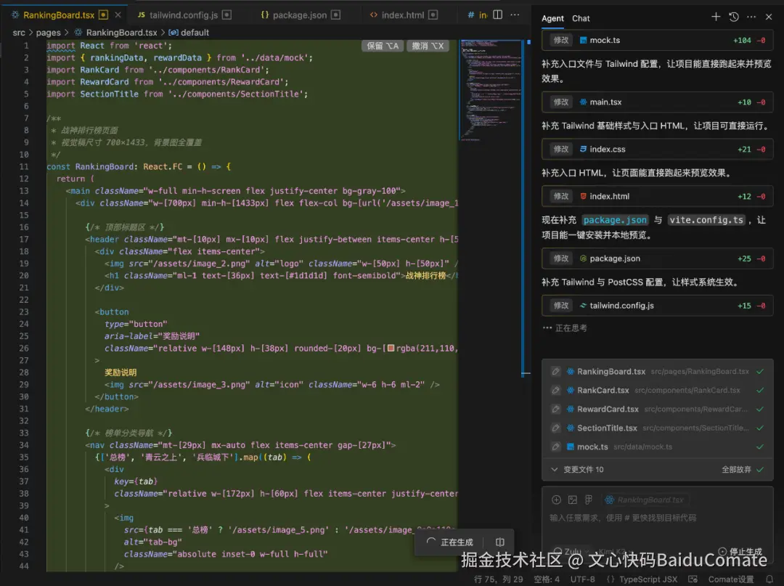Open the notifications bell in status bar
This screenshot has height=586, width=784.
pyautogui.click(x=769, y=579)
